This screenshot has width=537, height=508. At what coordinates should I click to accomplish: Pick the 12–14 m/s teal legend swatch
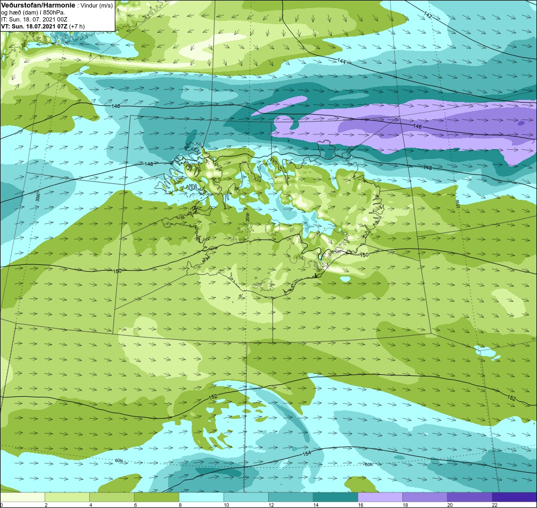click(291, 497)
